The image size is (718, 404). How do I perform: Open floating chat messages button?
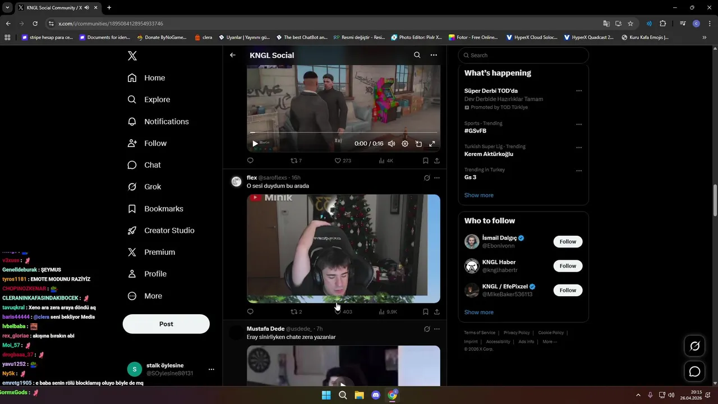tap(694, 371)
